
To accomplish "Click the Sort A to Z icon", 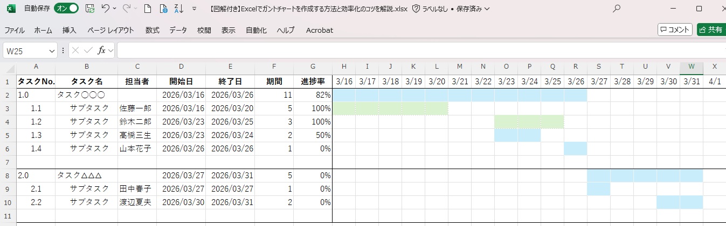I will (x=179, y=9).
